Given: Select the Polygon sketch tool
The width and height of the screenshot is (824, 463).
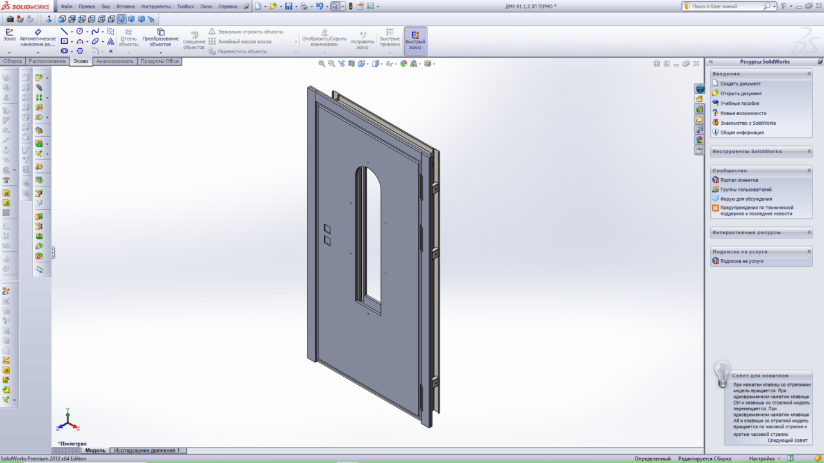Looking at the screenshot, I should [80, 51].
